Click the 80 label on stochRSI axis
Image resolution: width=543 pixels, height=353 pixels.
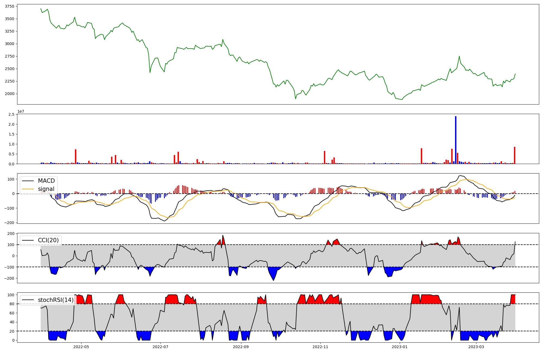point(12,304)
